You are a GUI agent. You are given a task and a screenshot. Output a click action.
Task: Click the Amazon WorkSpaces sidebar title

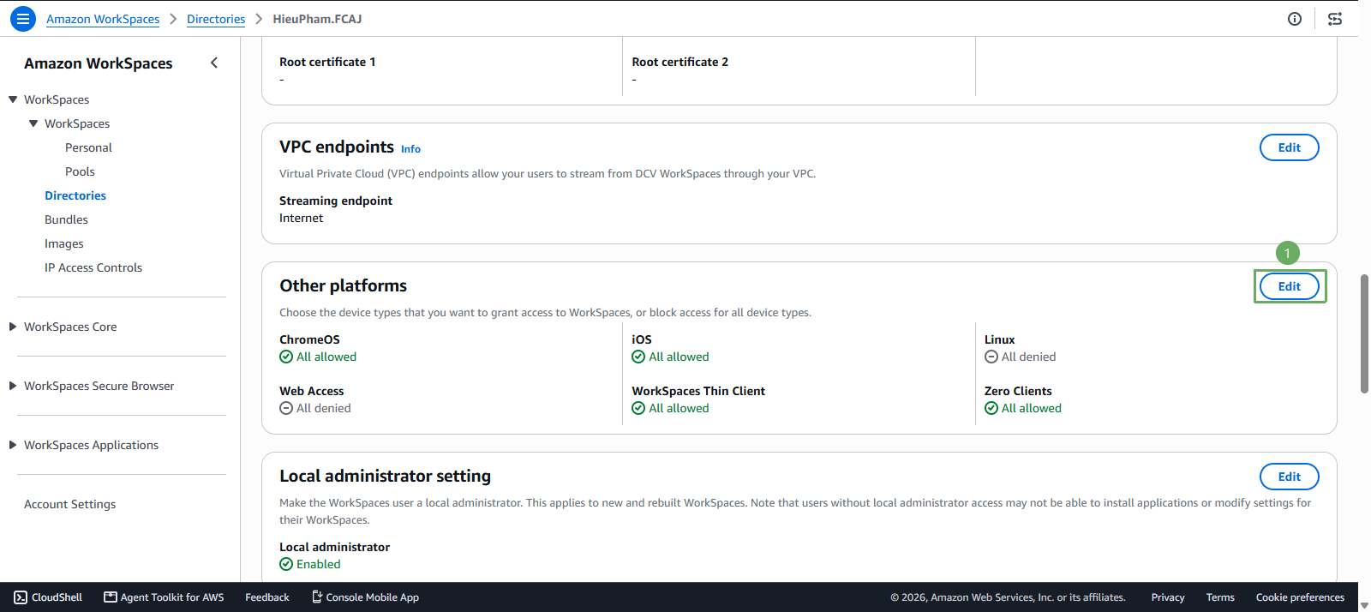point(98,63)
